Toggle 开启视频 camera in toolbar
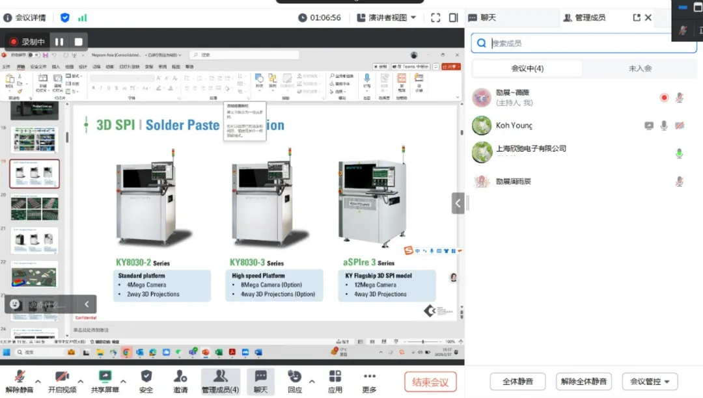Screen dimensions: 703x398 click(x=62, y=382)
